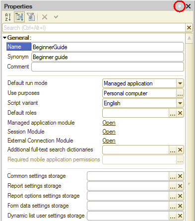Clear the search field with X button
This screenshot has width=195, height=221.
click(x=189, y=28)
